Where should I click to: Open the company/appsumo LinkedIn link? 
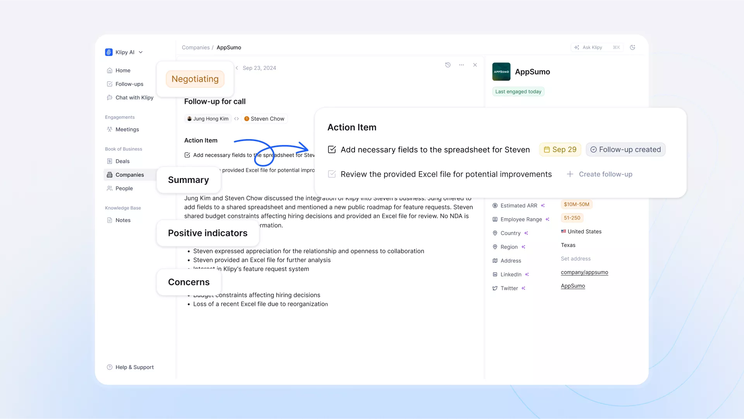click(x=584, y=272)
